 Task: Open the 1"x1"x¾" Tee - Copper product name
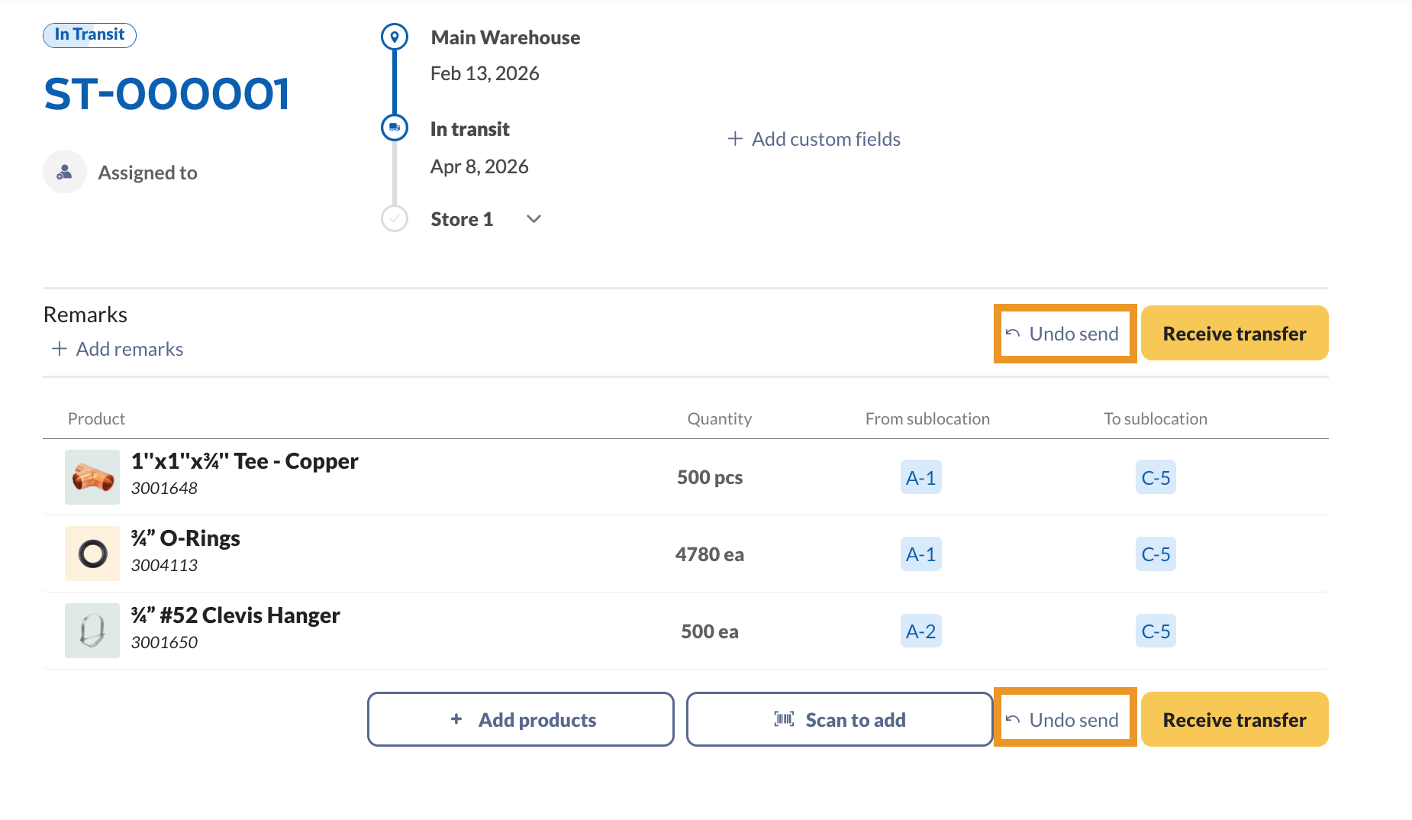point(244,461)
